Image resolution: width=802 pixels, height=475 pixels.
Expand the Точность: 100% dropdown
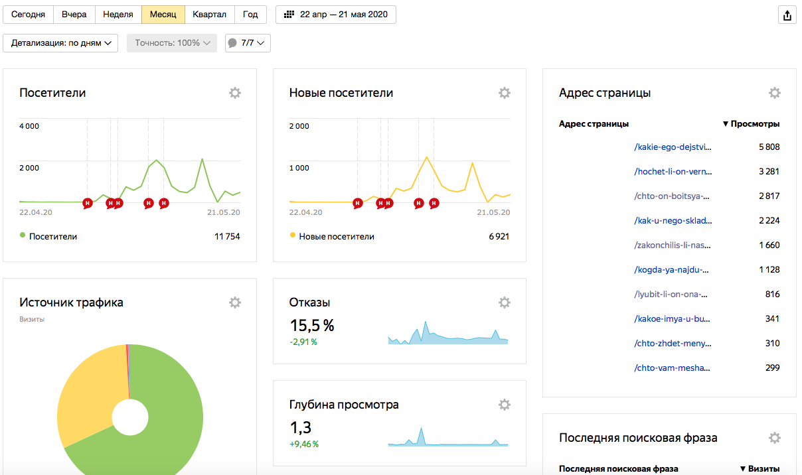(x=172, y=43)
